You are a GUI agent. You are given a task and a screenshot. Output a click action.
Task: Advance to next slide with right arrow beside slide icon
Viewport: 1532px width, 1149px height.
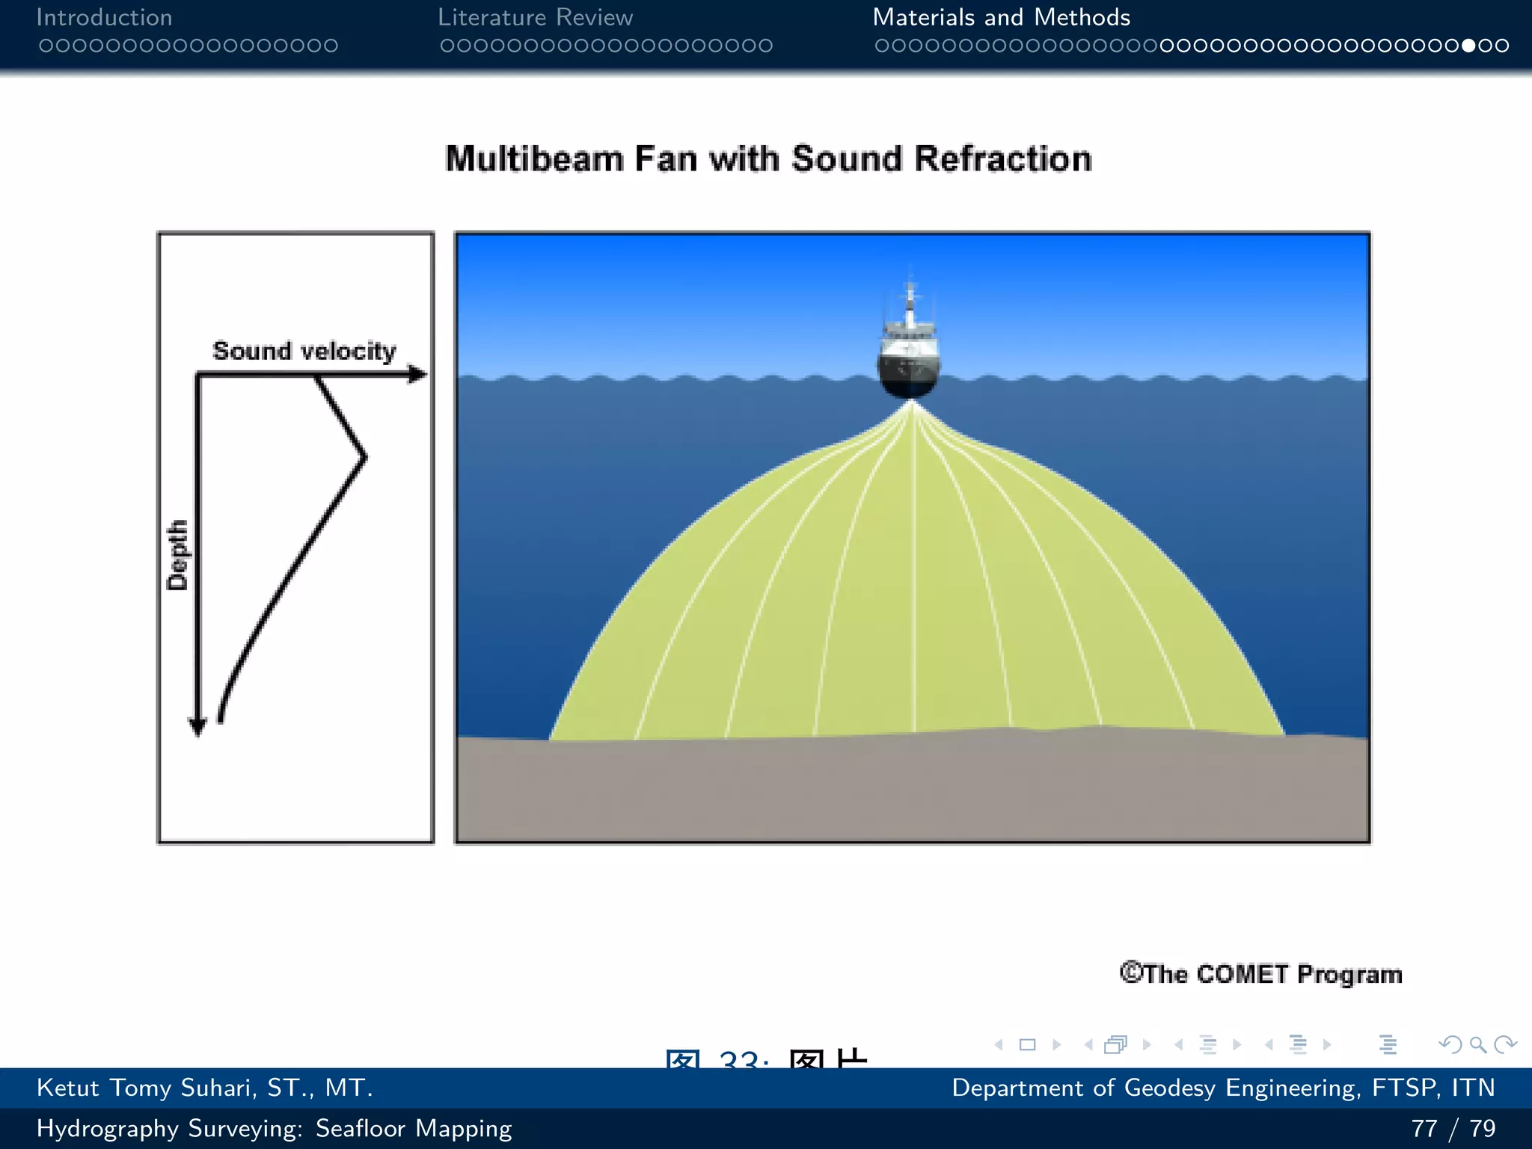[x=1057, y=1045]
